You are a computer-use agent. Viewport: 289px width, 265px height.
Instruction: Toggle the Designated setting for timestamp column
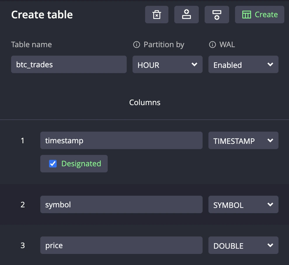pos(53,164)
